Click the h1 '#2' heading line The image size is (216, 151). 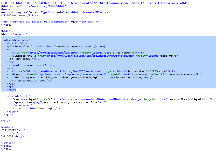click(17, 43)
